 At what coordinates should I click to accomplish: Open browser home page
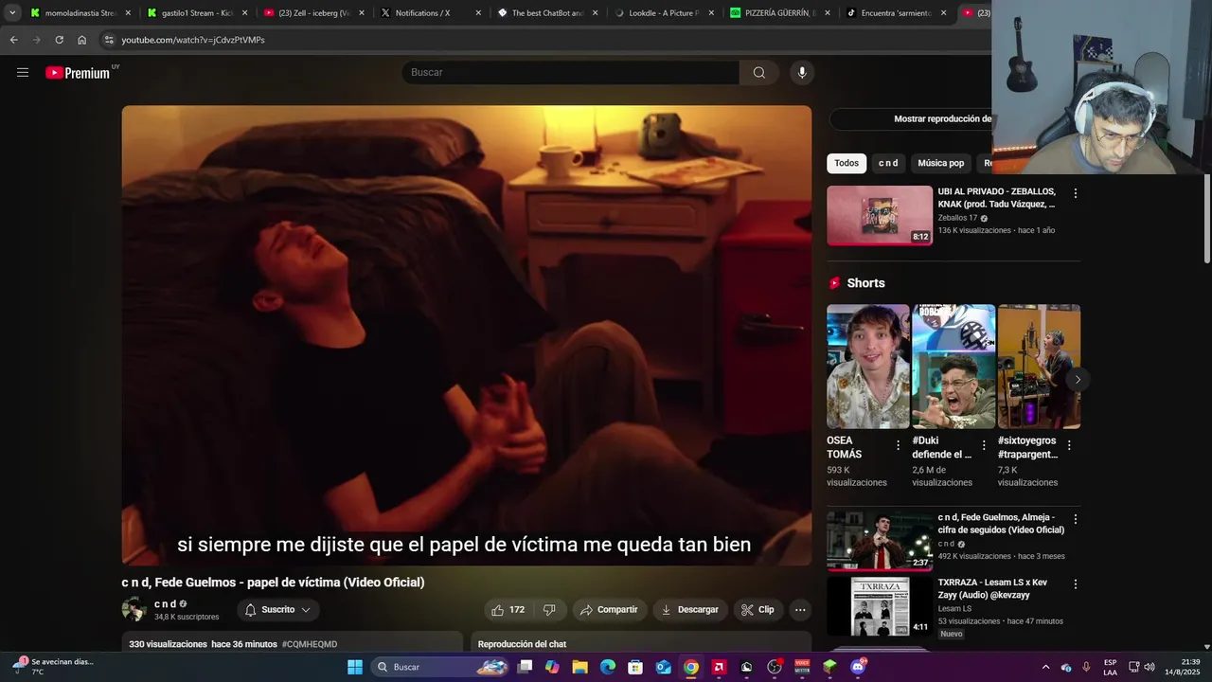81,40
